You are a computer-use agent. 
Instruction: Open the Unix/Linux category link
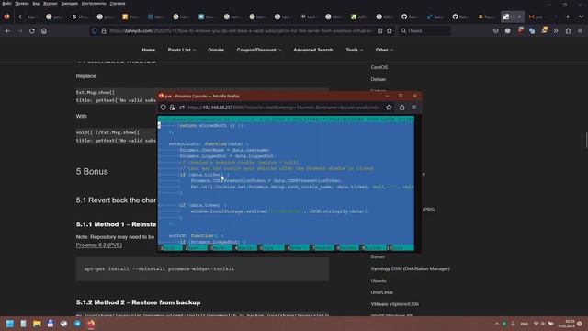(x=382, y=292)
